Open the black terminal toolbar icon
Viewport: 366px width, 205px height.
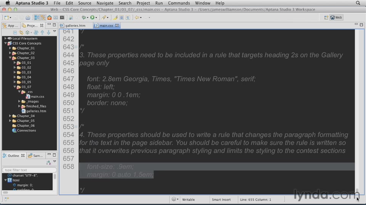62,17
